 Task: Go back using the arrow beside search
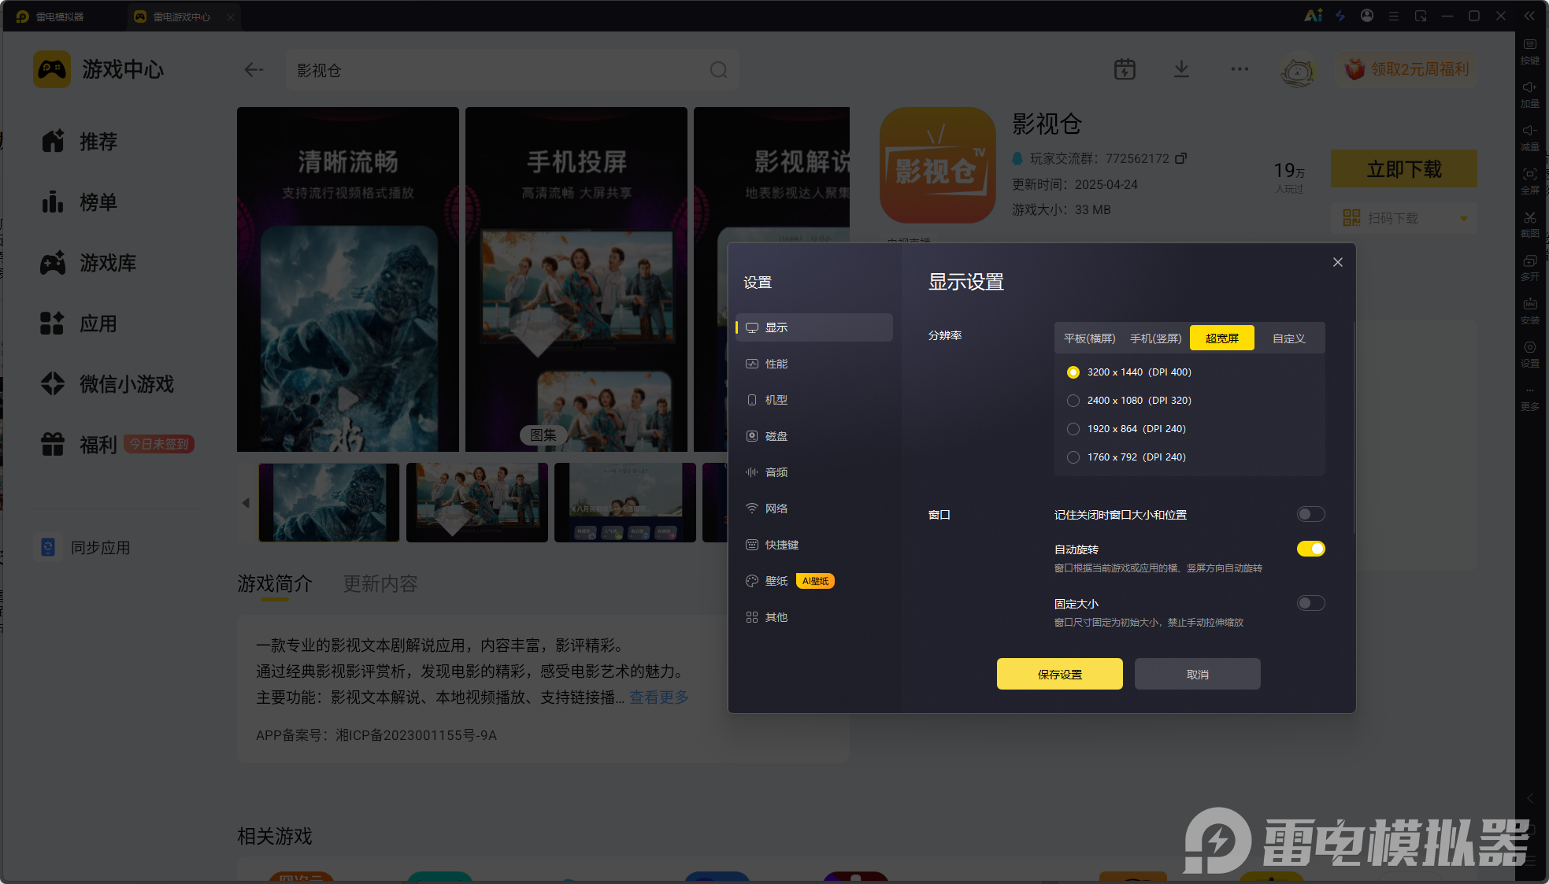point(254,70)
